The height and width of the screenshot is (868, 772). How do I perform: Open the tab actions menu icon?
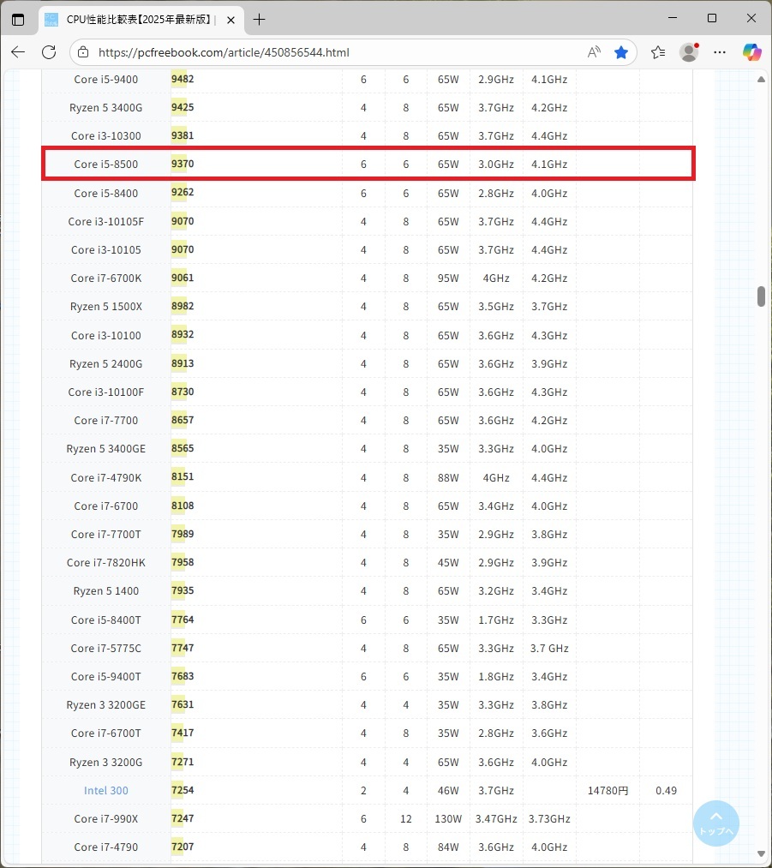pos(18,20)
